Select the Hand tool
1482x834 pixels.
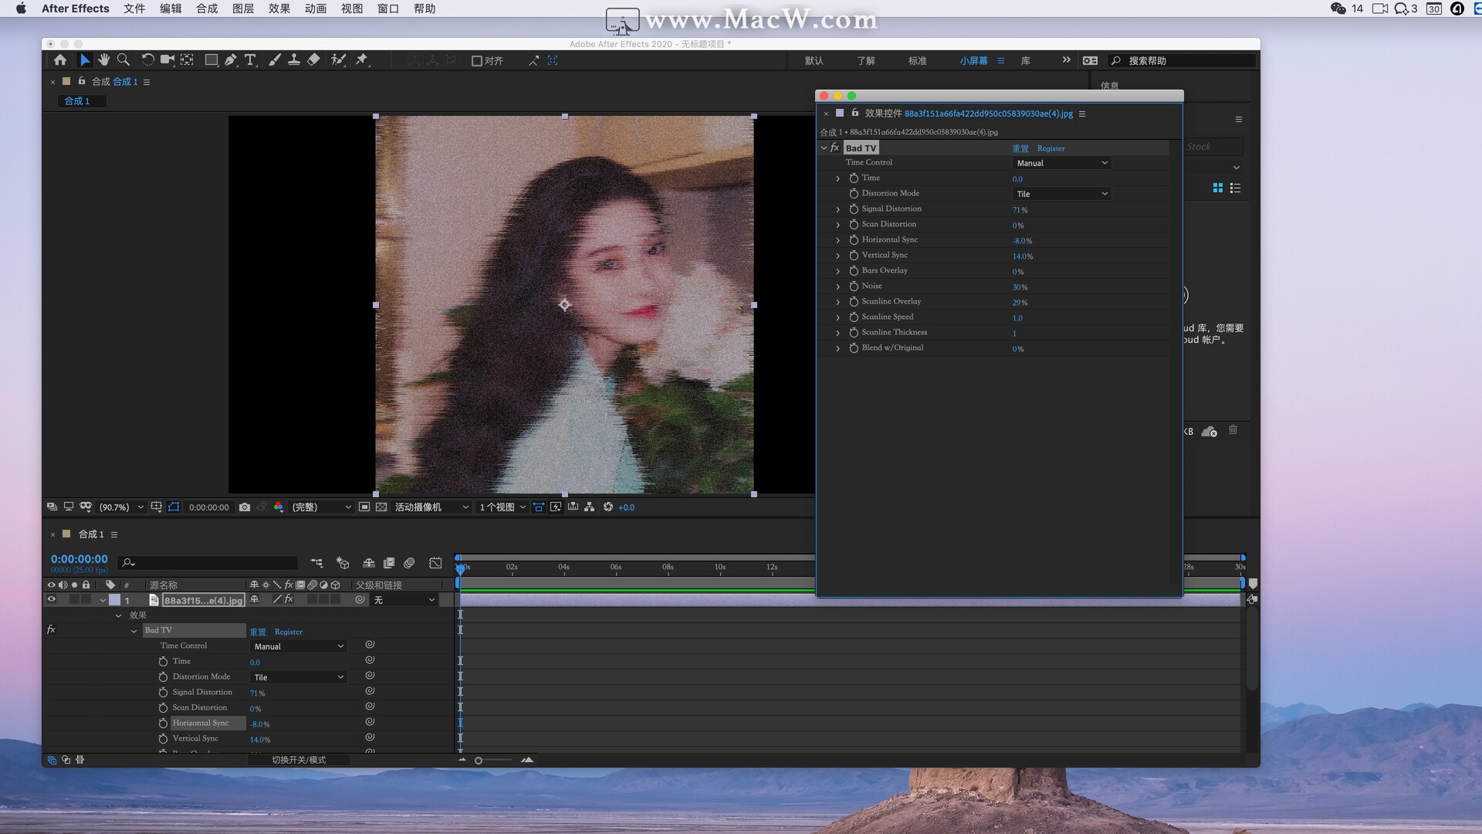tap(104, 59)
